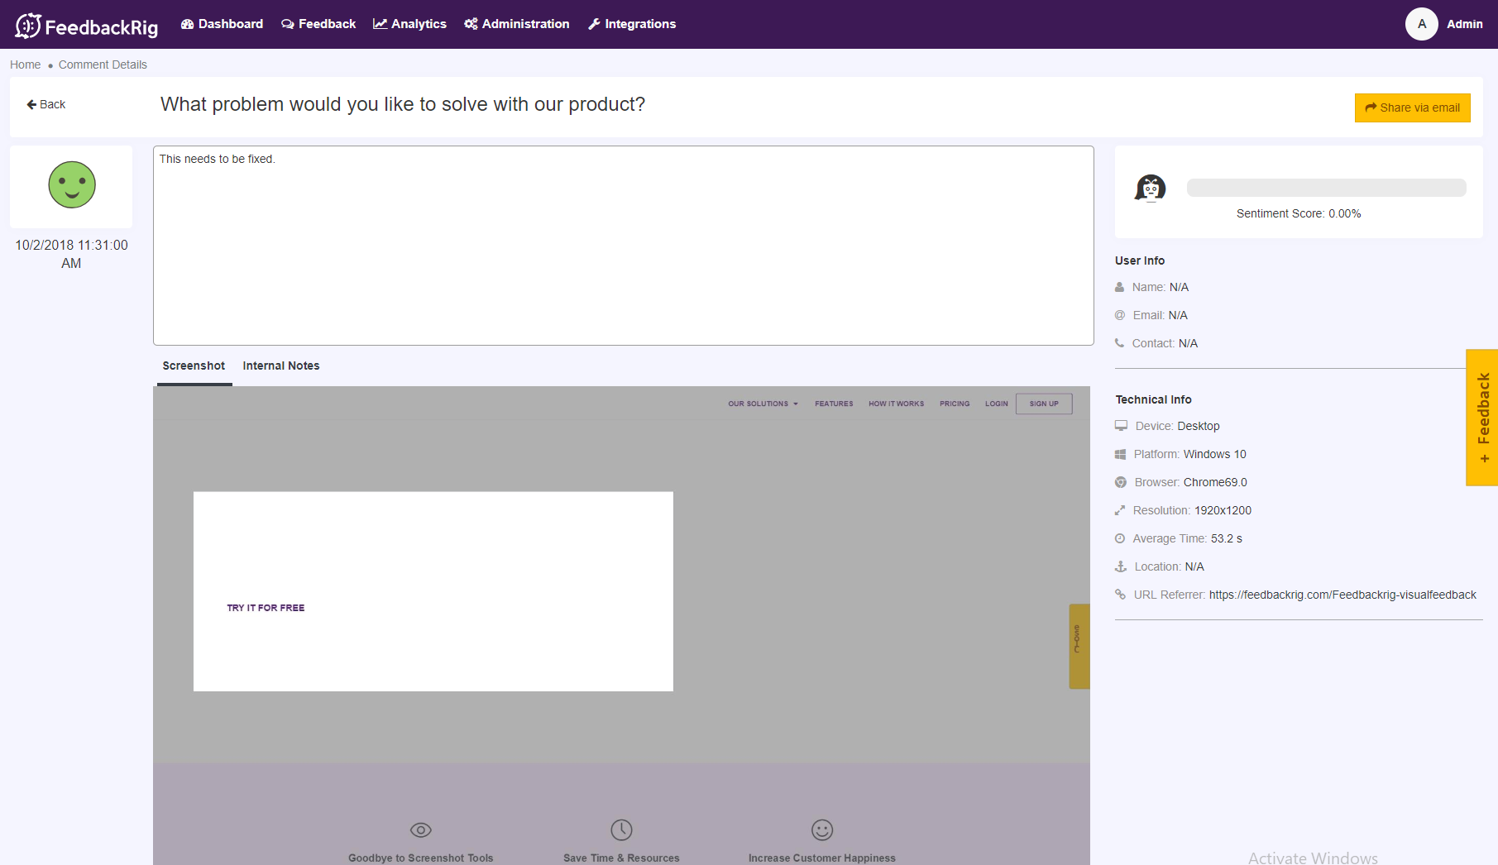
Task: Click the Browser Chrome icon
Action: point(1121,482)
